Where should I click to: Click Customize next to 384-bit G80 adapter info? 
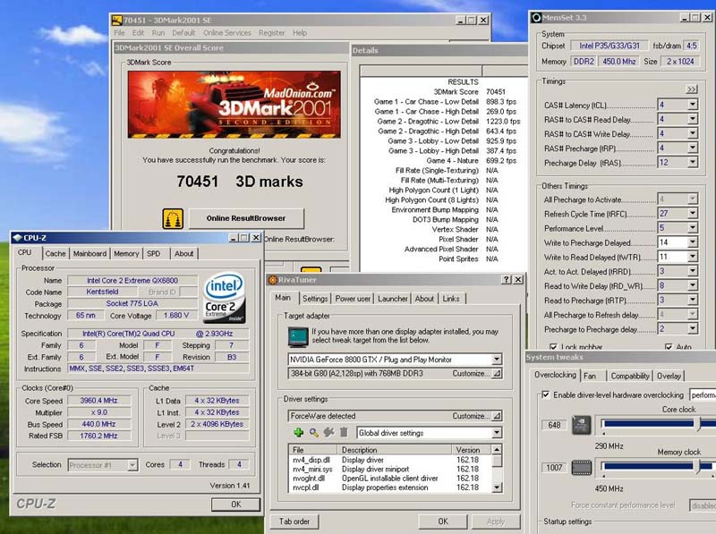pyautogui.click(x=476, y=373)
